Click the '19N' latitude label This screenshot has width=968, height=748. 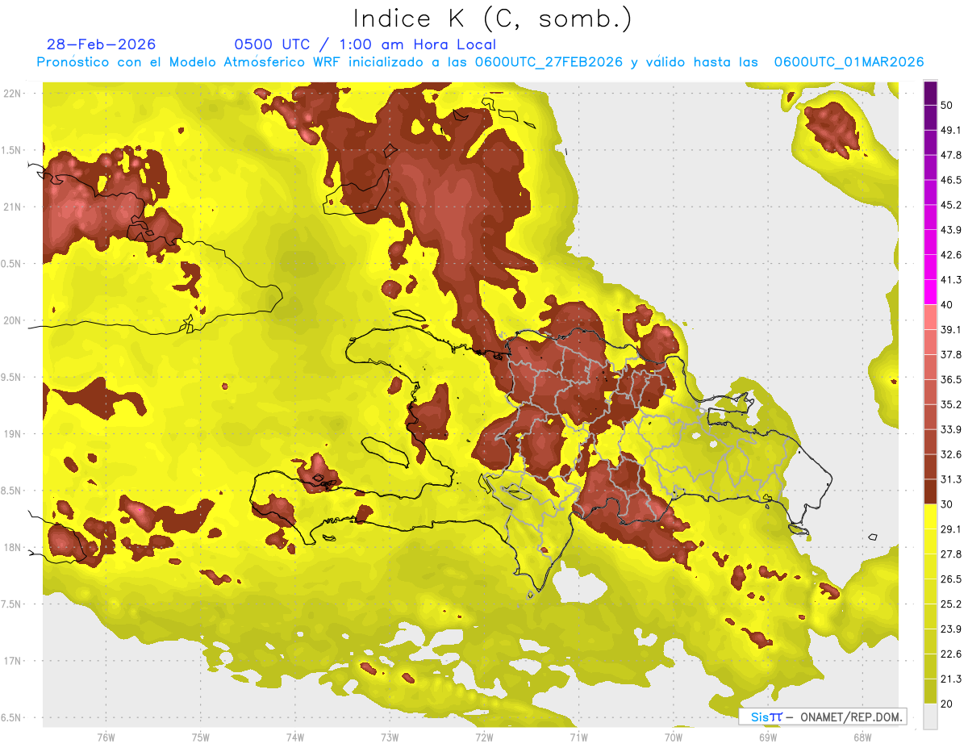pos(13,433)
